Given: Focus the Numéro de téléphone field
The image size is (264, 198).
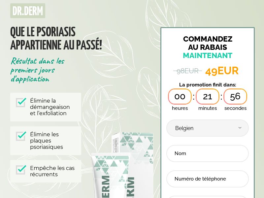Looking at the screenshot, I should (x=208, y=179).
